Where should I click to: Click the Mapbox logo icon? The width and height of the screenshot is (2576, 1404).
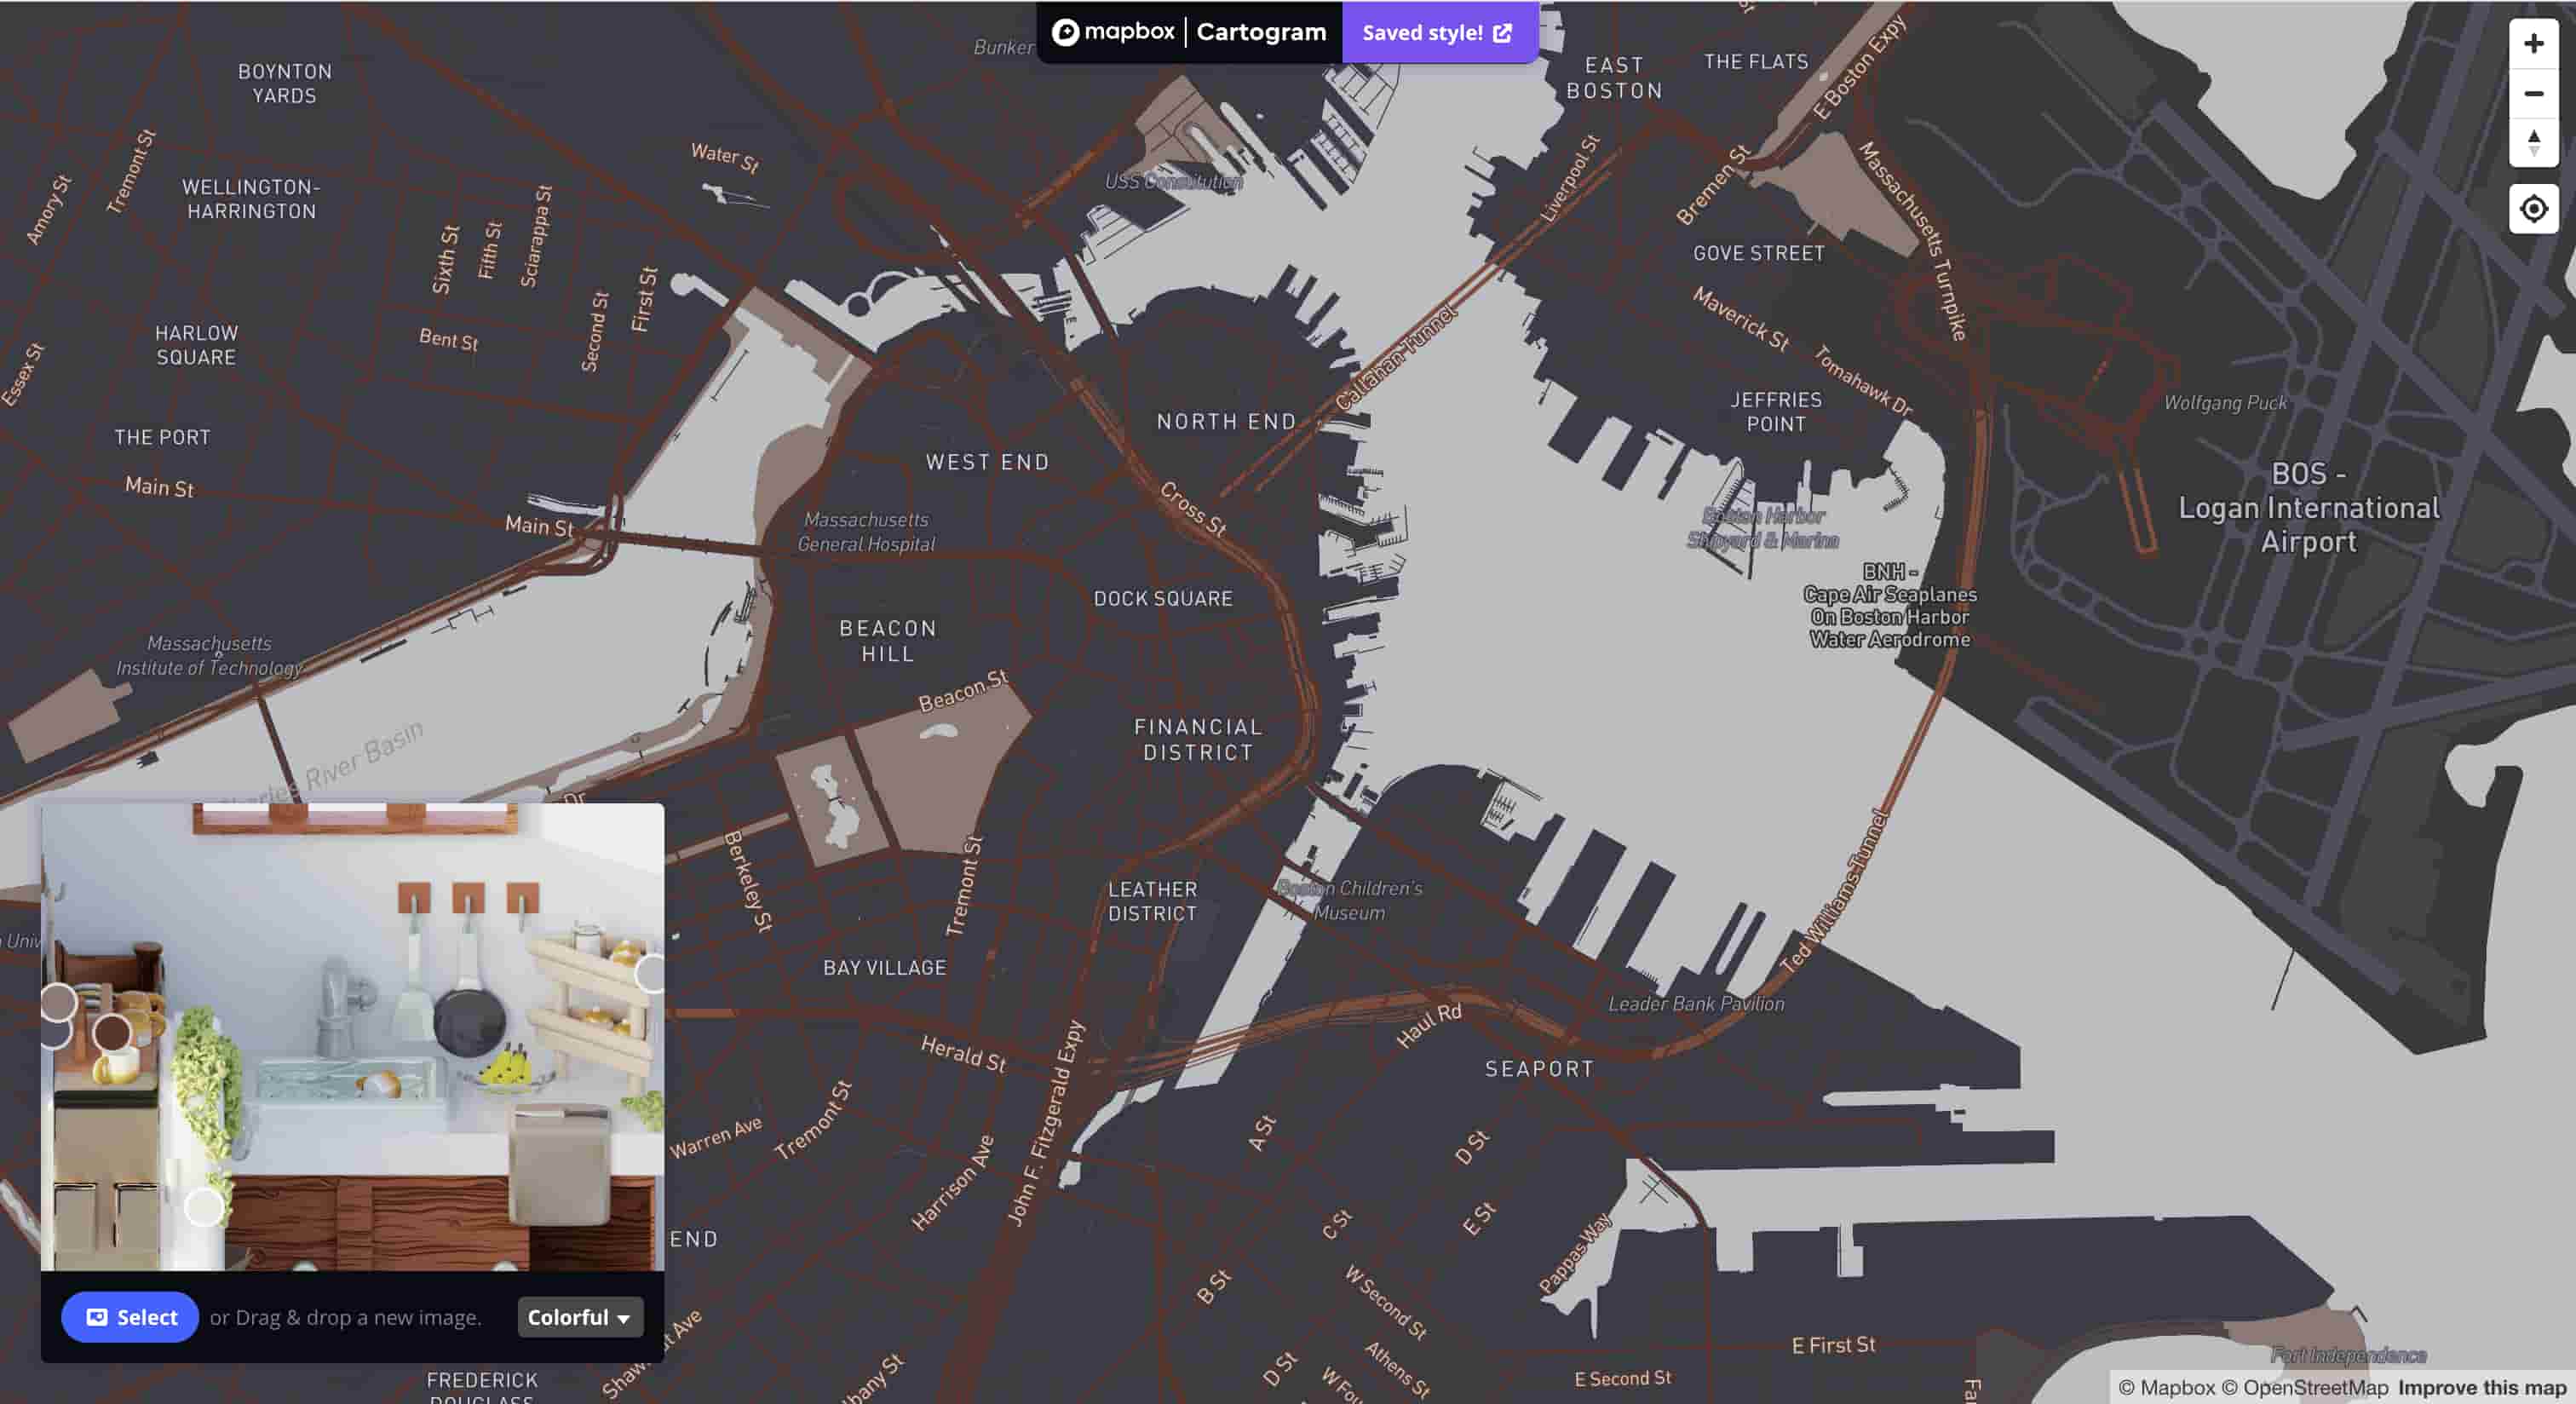coord(1069,31)
